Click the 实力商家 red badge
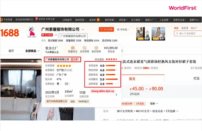 pos(47,35)
